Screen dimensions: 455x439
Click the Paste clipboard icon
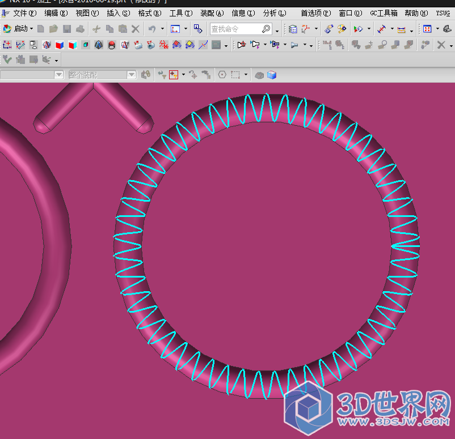click(123, 29)
